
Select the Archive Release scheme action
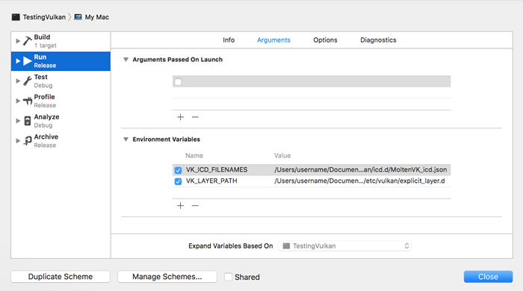point(61,141)
